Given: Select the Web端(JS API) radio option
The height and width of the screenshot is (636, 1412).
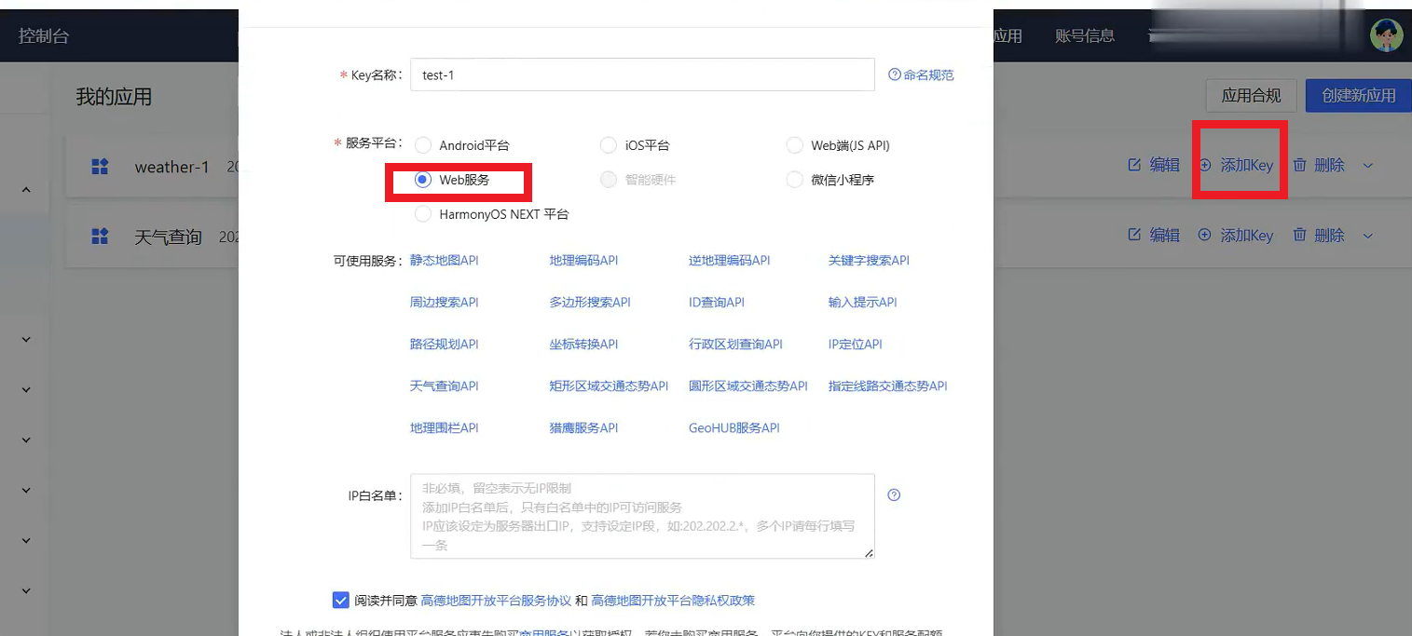Looking at the screenshot, I should click(794, 145).
